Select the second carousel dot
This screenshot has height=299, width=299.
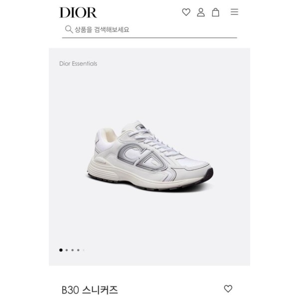67,250
